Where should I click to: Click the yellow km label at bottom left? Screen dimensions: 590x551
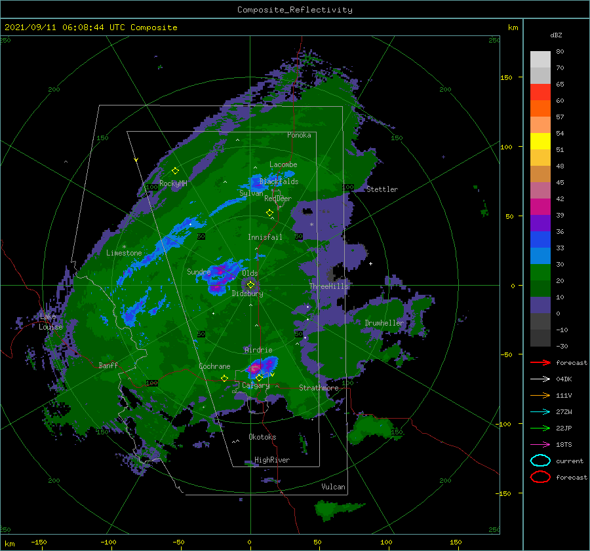[9, 544]
